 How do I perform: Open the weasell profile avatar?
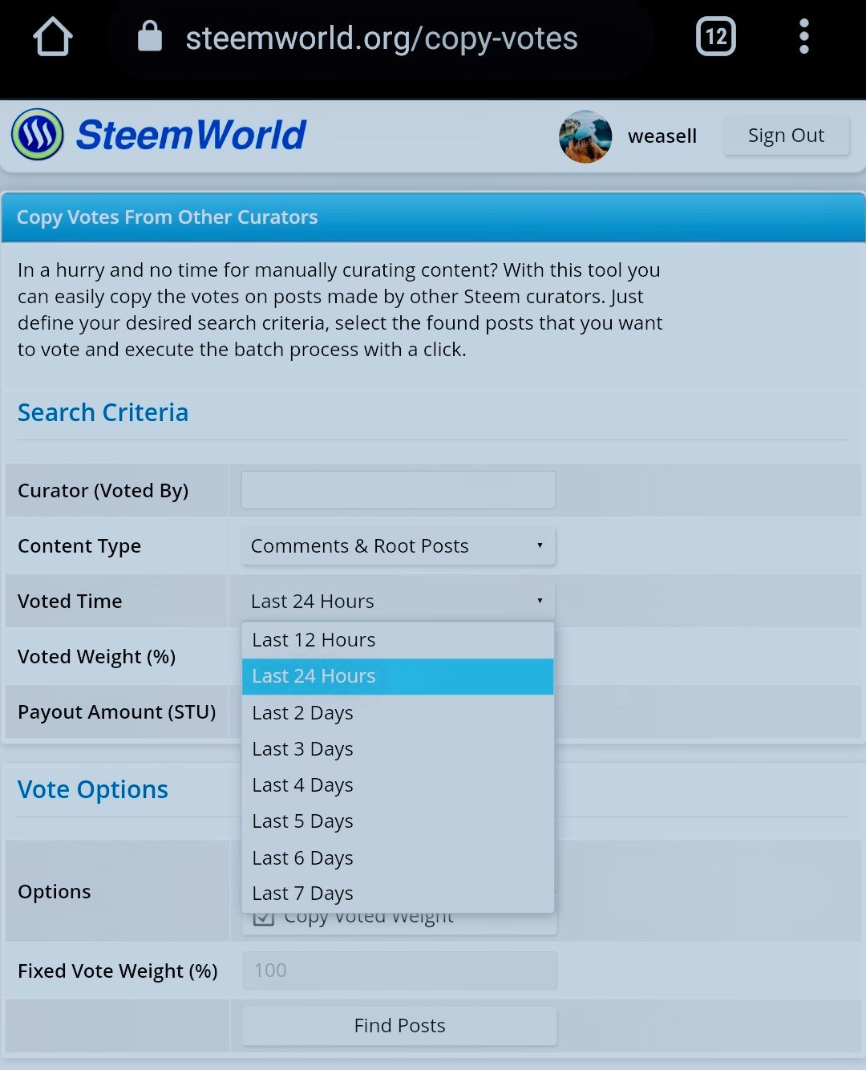coord(585,136)
